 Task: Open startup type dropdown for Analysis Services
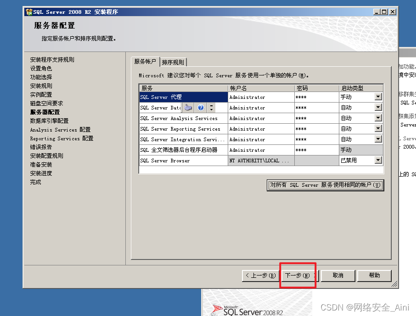[378, 118]
